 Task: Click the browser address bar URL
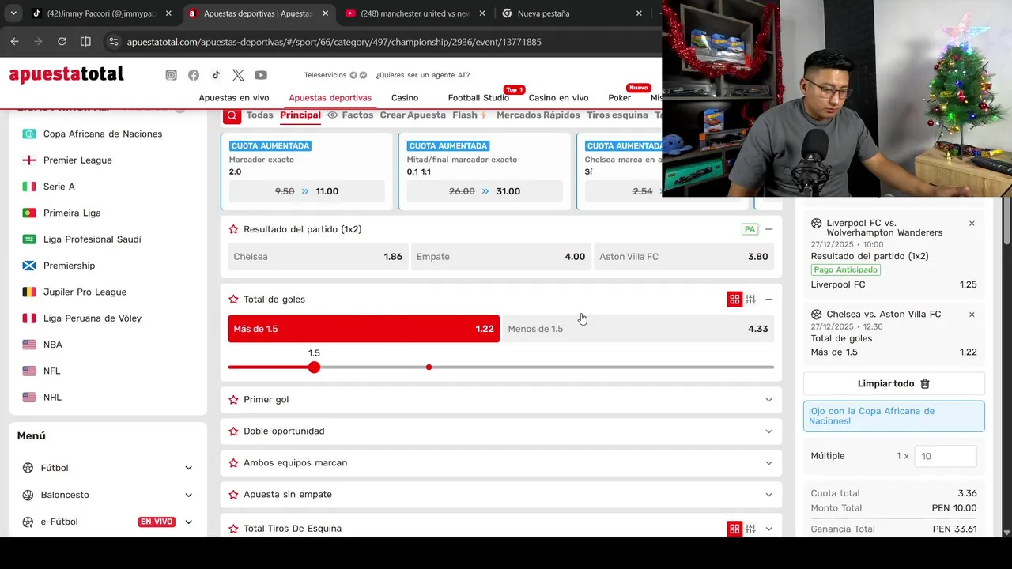[334, 42]
